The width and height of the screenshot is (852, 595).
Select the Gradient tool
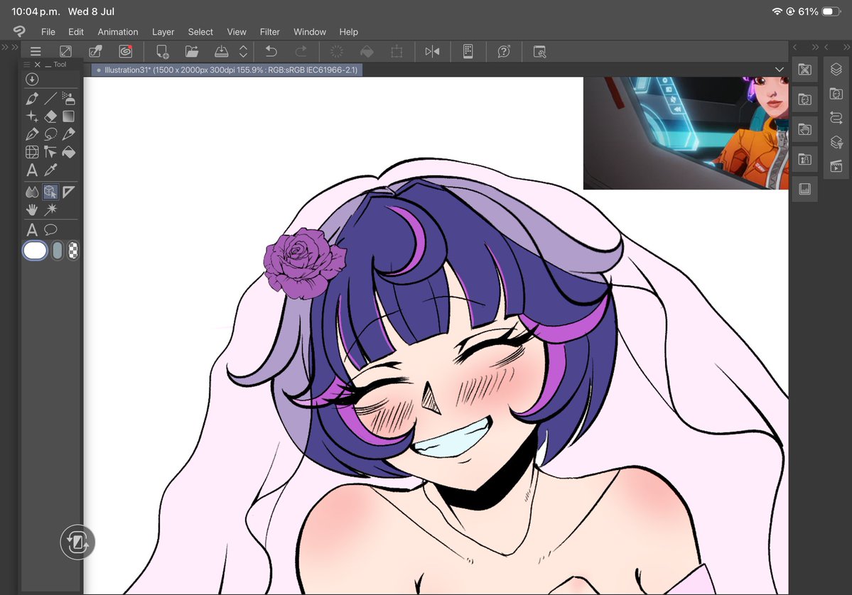68,116
